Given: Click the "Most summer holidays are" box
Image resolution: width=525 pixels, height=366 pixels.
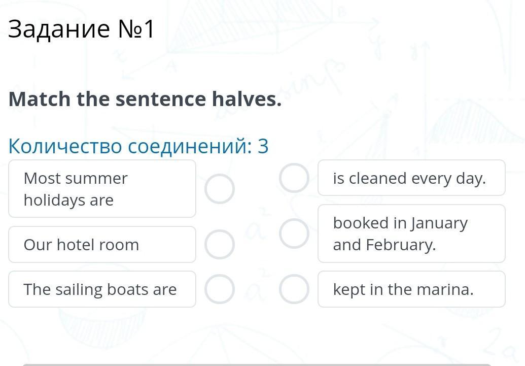Looking at the screenshot, I should (102, 189).
